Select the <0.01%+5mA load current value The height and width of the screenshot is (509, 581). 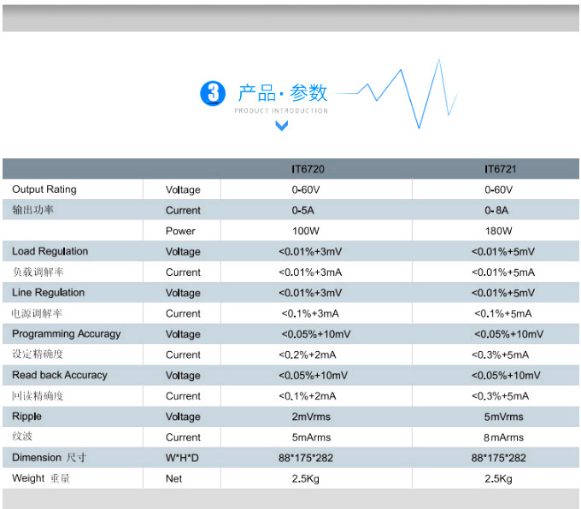pyautogui.click(x=503, y=272)
